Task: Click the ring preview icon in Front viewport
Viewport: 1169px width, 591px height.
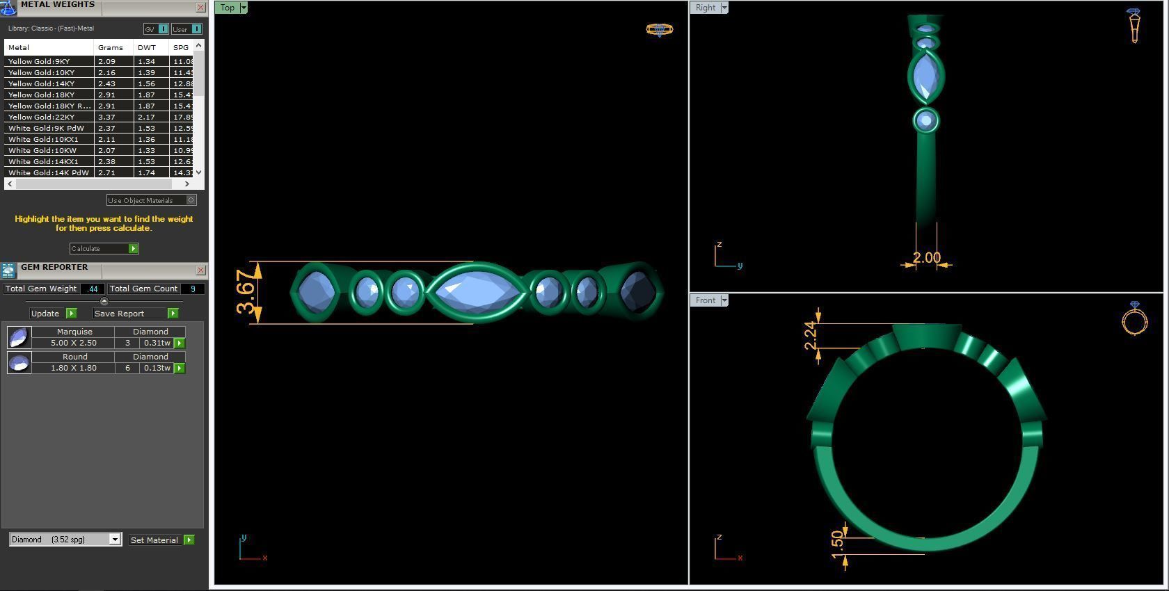Action: pyautogui.click(x=1134, y=319)
